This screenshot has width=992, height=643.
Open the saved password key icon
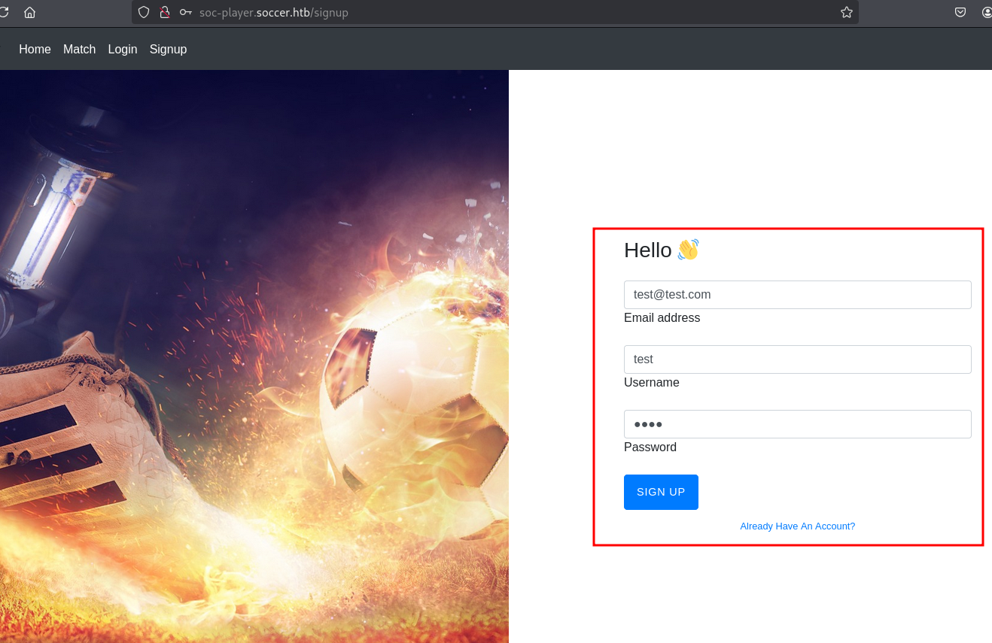click(x=185, y=12)
